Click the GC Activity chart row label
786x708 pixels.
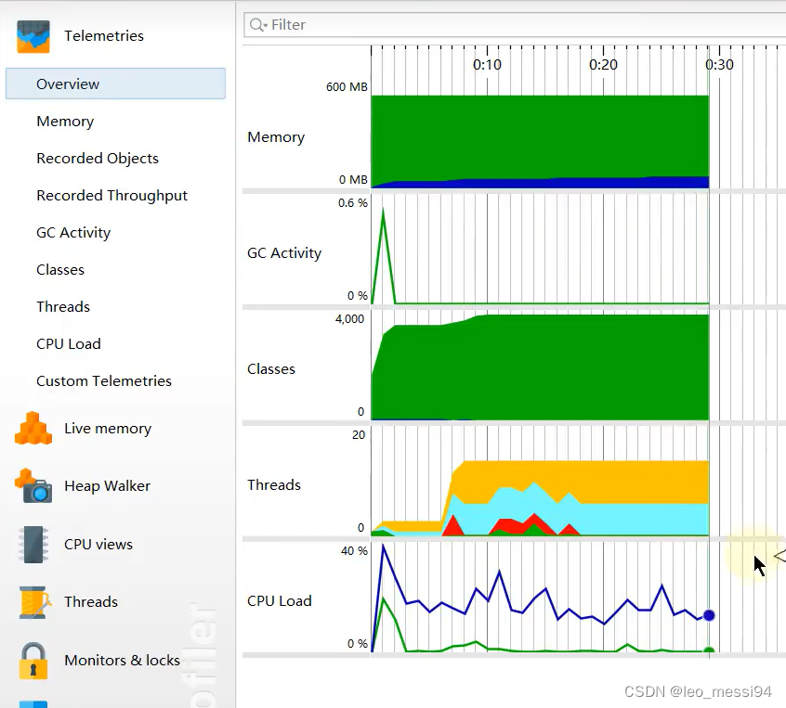pyautogui.click(x=284, y=252)
